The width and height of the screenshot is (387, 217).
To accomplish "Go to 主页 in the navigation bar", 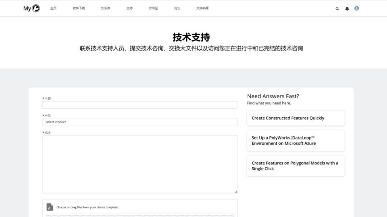I will point(53,8).
